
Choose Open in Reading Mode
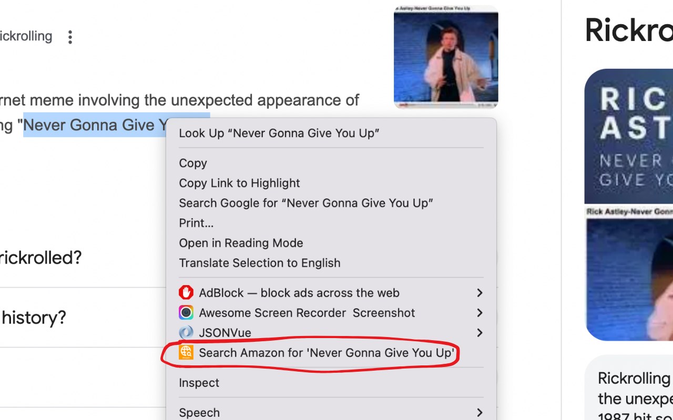coord(241,243)
